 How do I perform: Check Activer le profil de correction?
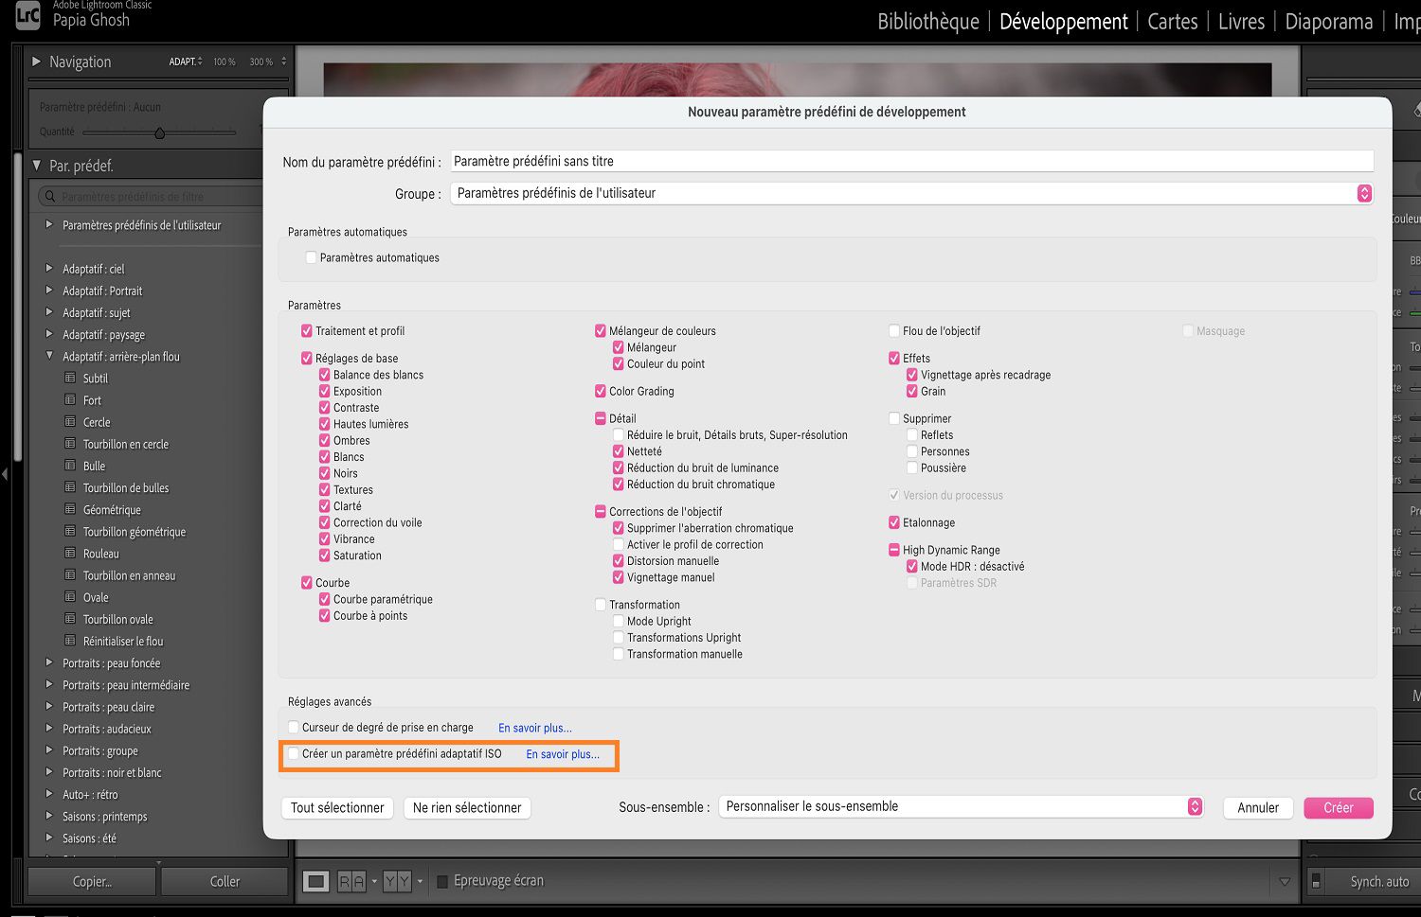619,544
